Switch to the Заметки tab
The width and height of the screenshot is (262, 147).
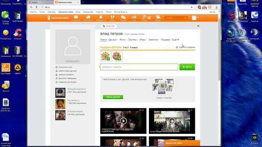click(x=154, y=40)
